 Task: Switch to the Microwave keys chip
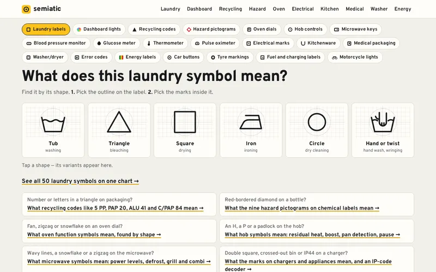tap(356, 29)
